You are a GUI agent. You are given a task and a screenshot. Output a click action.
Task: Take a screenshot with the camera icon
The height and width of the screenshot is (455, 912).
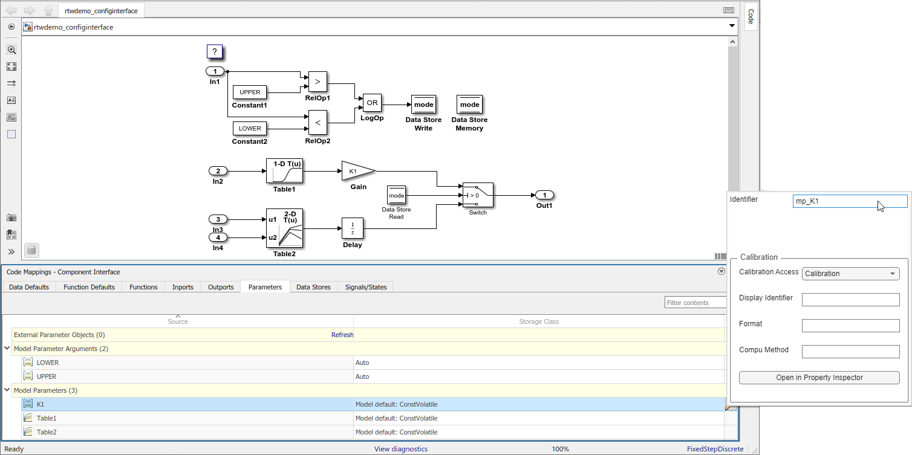coord(11,218)
